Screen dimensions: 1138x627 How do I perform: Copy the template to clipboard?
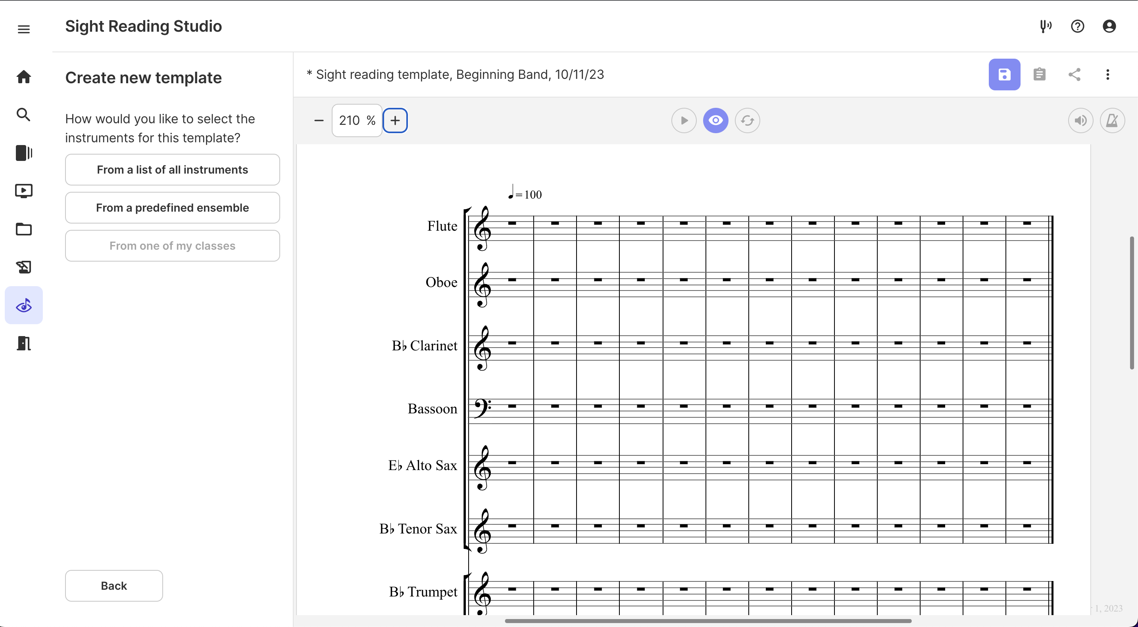pos(1040,74)
